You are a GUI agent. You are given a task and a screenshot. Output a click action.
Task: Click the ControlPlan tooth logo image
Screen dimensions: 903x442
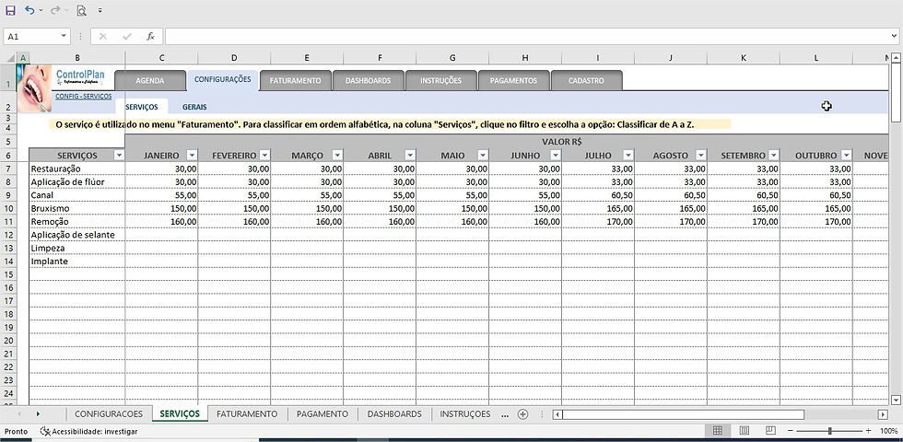tap(33, 87)
